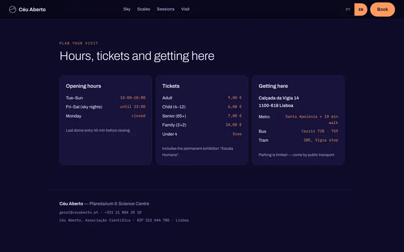Open the Scales nav item
Screen dimensions: 404x252
[143, 9]
